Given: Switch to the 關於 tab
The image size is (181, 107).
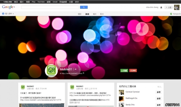Looking at the screenshot, I should (x=80, y=14).
